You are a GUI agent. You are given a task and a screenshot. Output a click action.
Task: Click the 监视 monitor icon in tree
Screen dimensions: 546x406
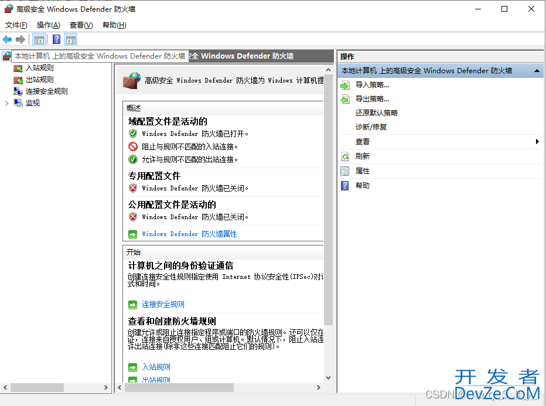tap(18, 103)
